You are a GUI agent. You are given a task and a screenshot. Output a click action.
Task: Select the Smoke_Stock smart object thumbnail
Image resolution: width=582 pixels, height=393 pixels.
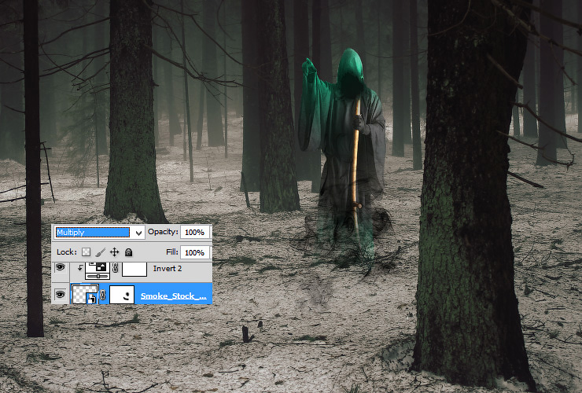coord(85,294)
